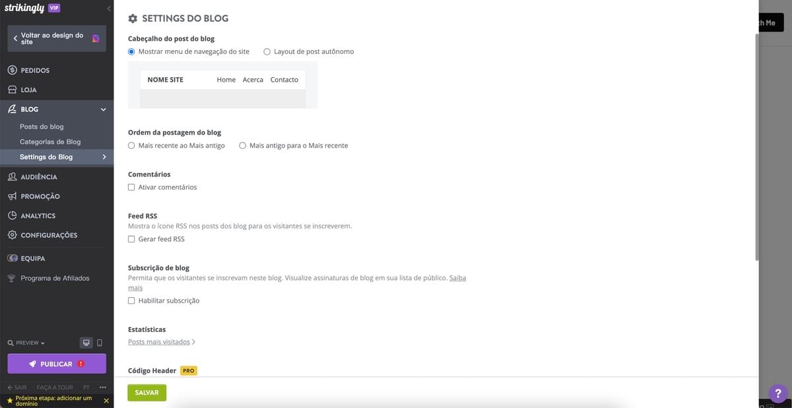Open Posts mais visitados link
The width and height of the screenshot is (792, 408).
pos(162,342)
